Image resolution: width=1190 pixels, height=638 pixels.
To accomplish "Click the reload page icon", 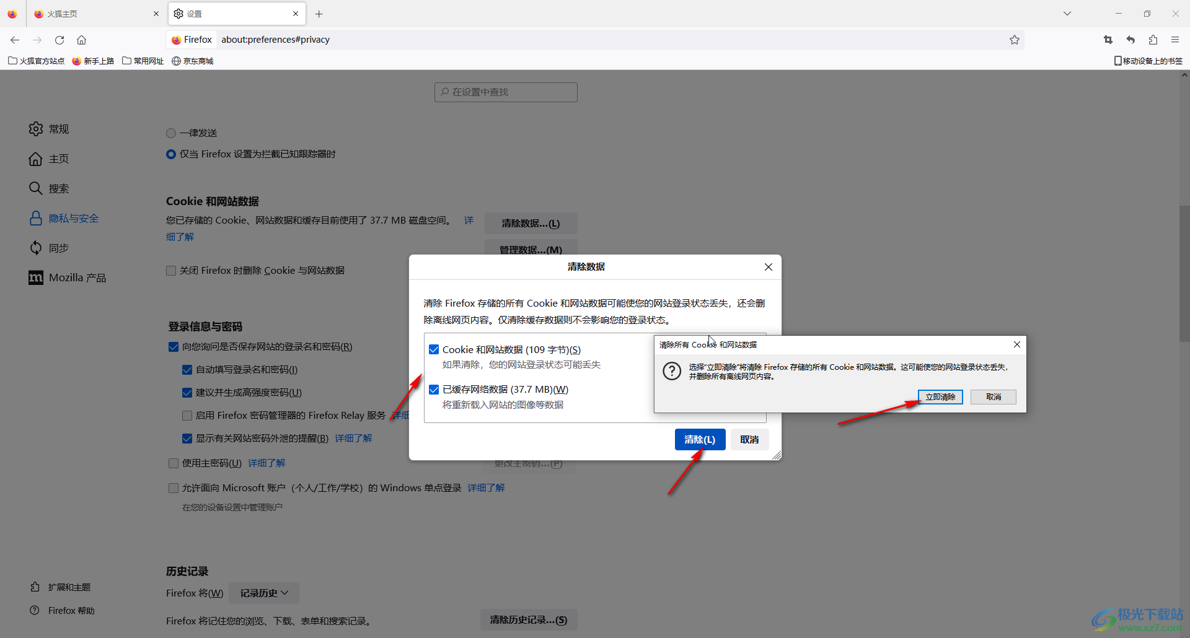I will point(59,40).
